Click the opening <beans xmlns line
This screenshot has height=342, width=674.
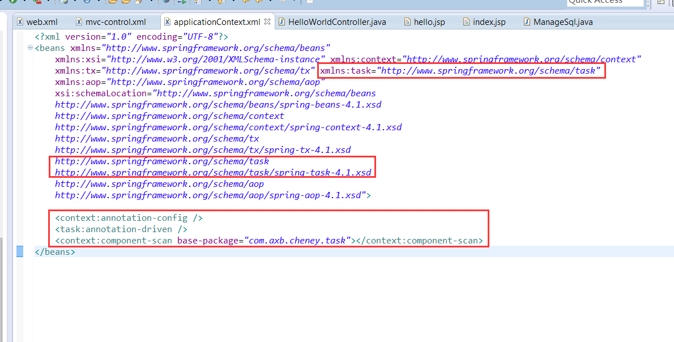tap(183, 48)
